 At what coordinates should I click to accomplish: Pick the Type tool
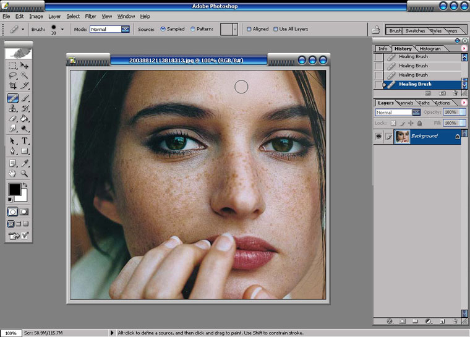click(x=25, y=140)
